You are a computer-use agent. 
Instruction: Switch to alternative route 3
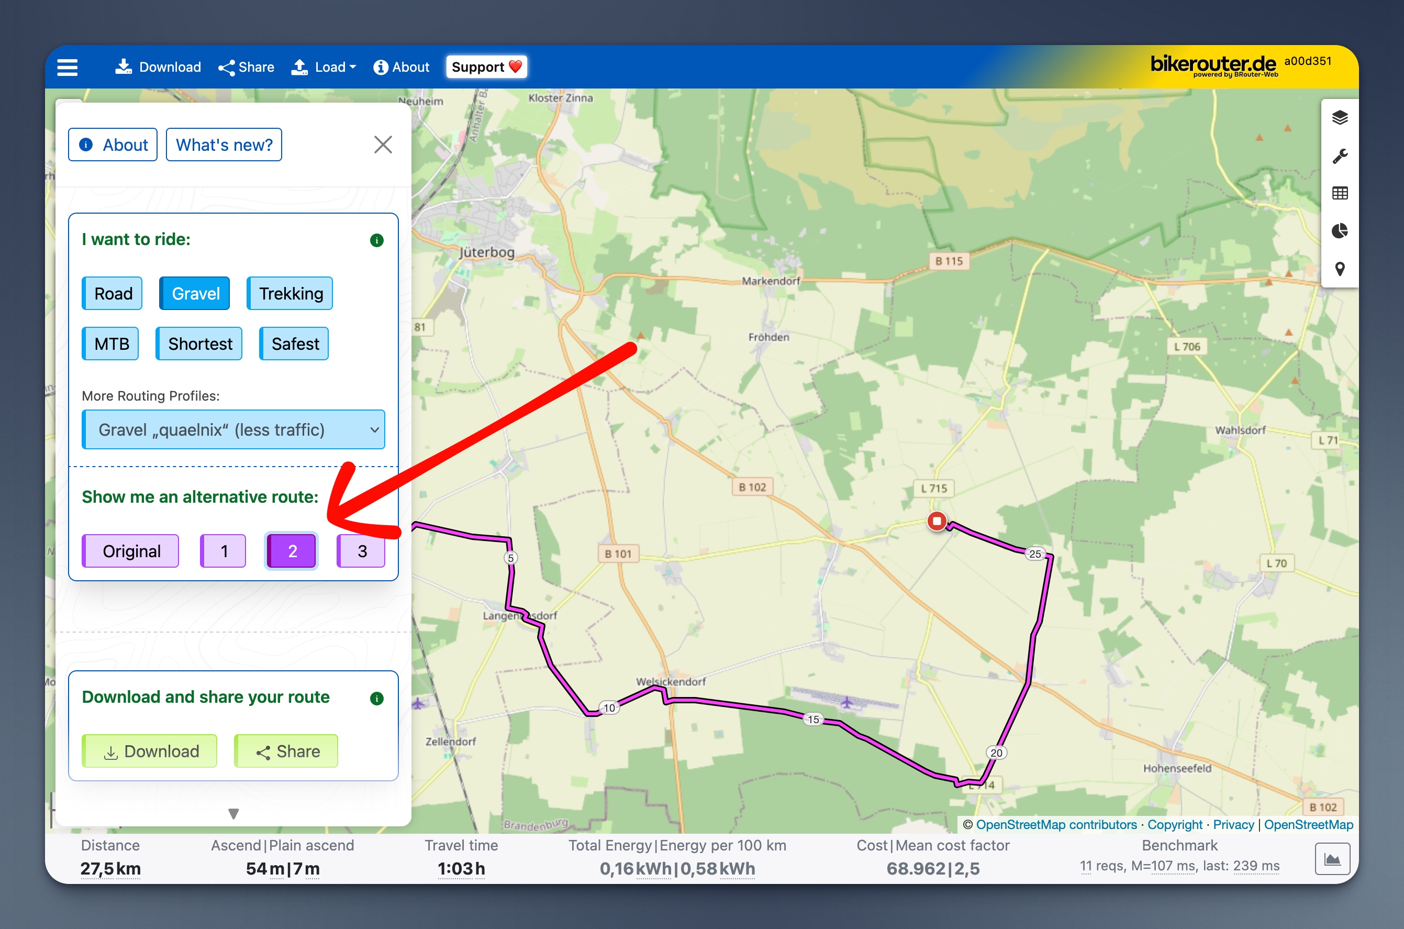click(x=361, y=551)
